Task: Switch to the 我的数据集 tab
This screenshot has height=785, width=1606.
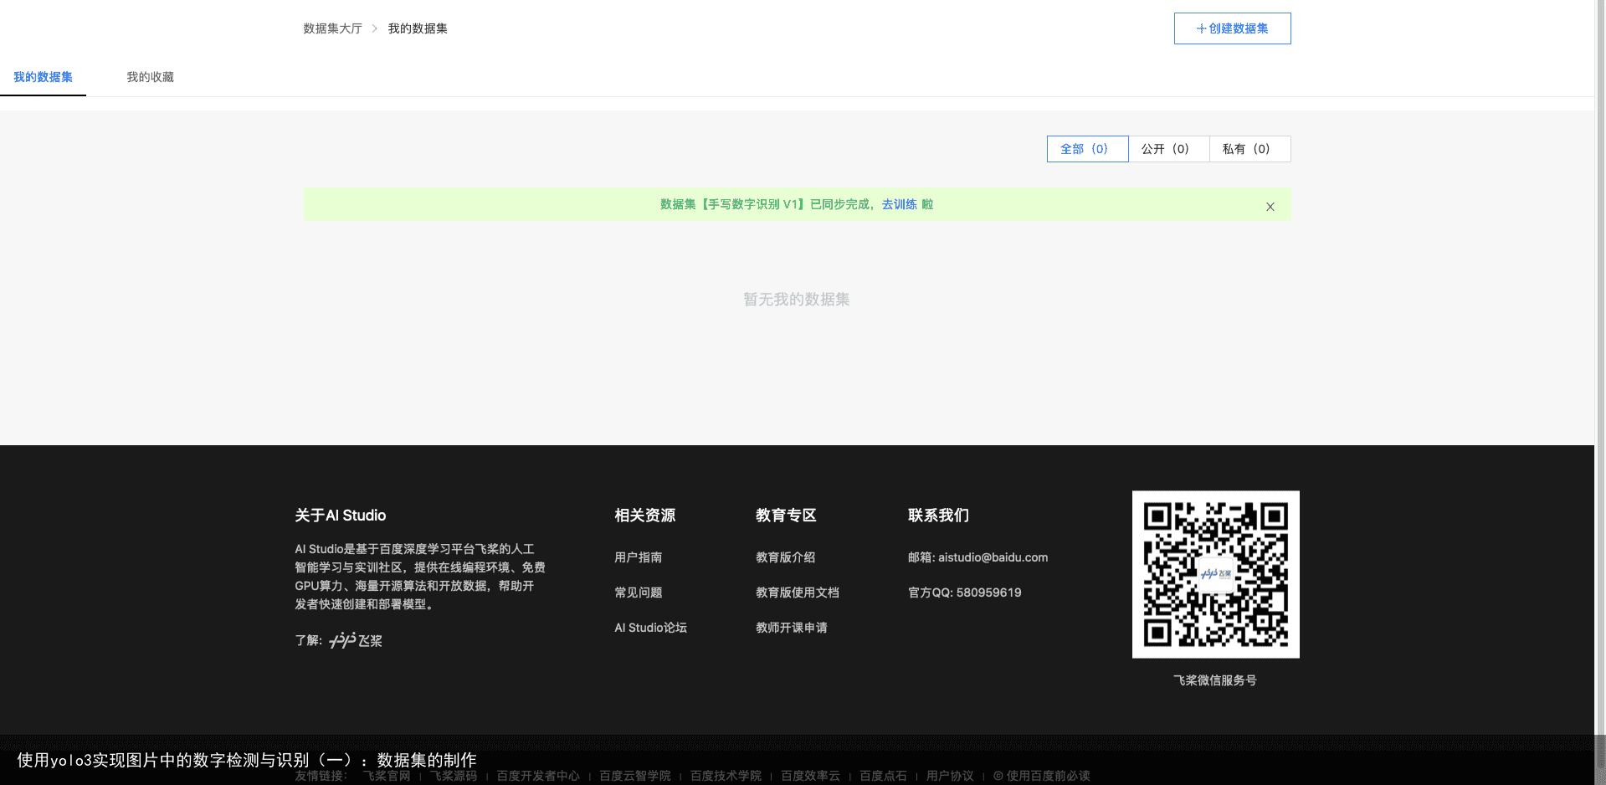Action: click(x=43, y=77)
